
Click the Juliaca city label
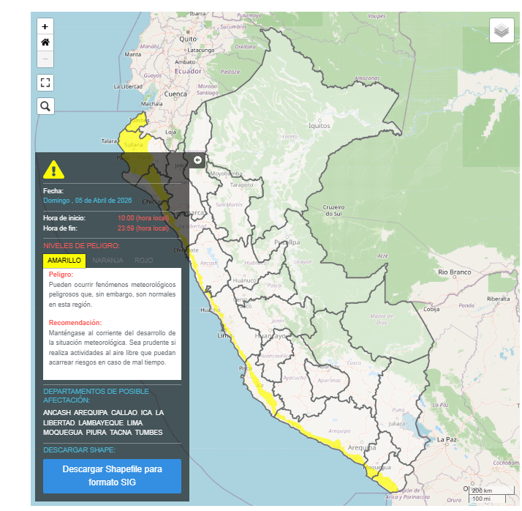click(396, 424)
